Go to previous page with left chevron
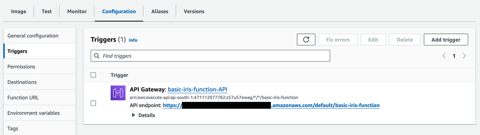Viewport: 480px width, 135px height. [444, 56]
